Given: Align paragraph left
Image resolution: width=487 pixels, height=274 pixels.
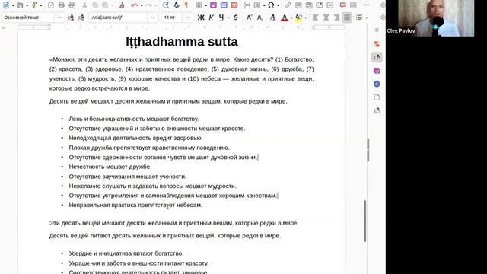Looking at the screenshot, I should pyautogui.click(x=316, y=18).
